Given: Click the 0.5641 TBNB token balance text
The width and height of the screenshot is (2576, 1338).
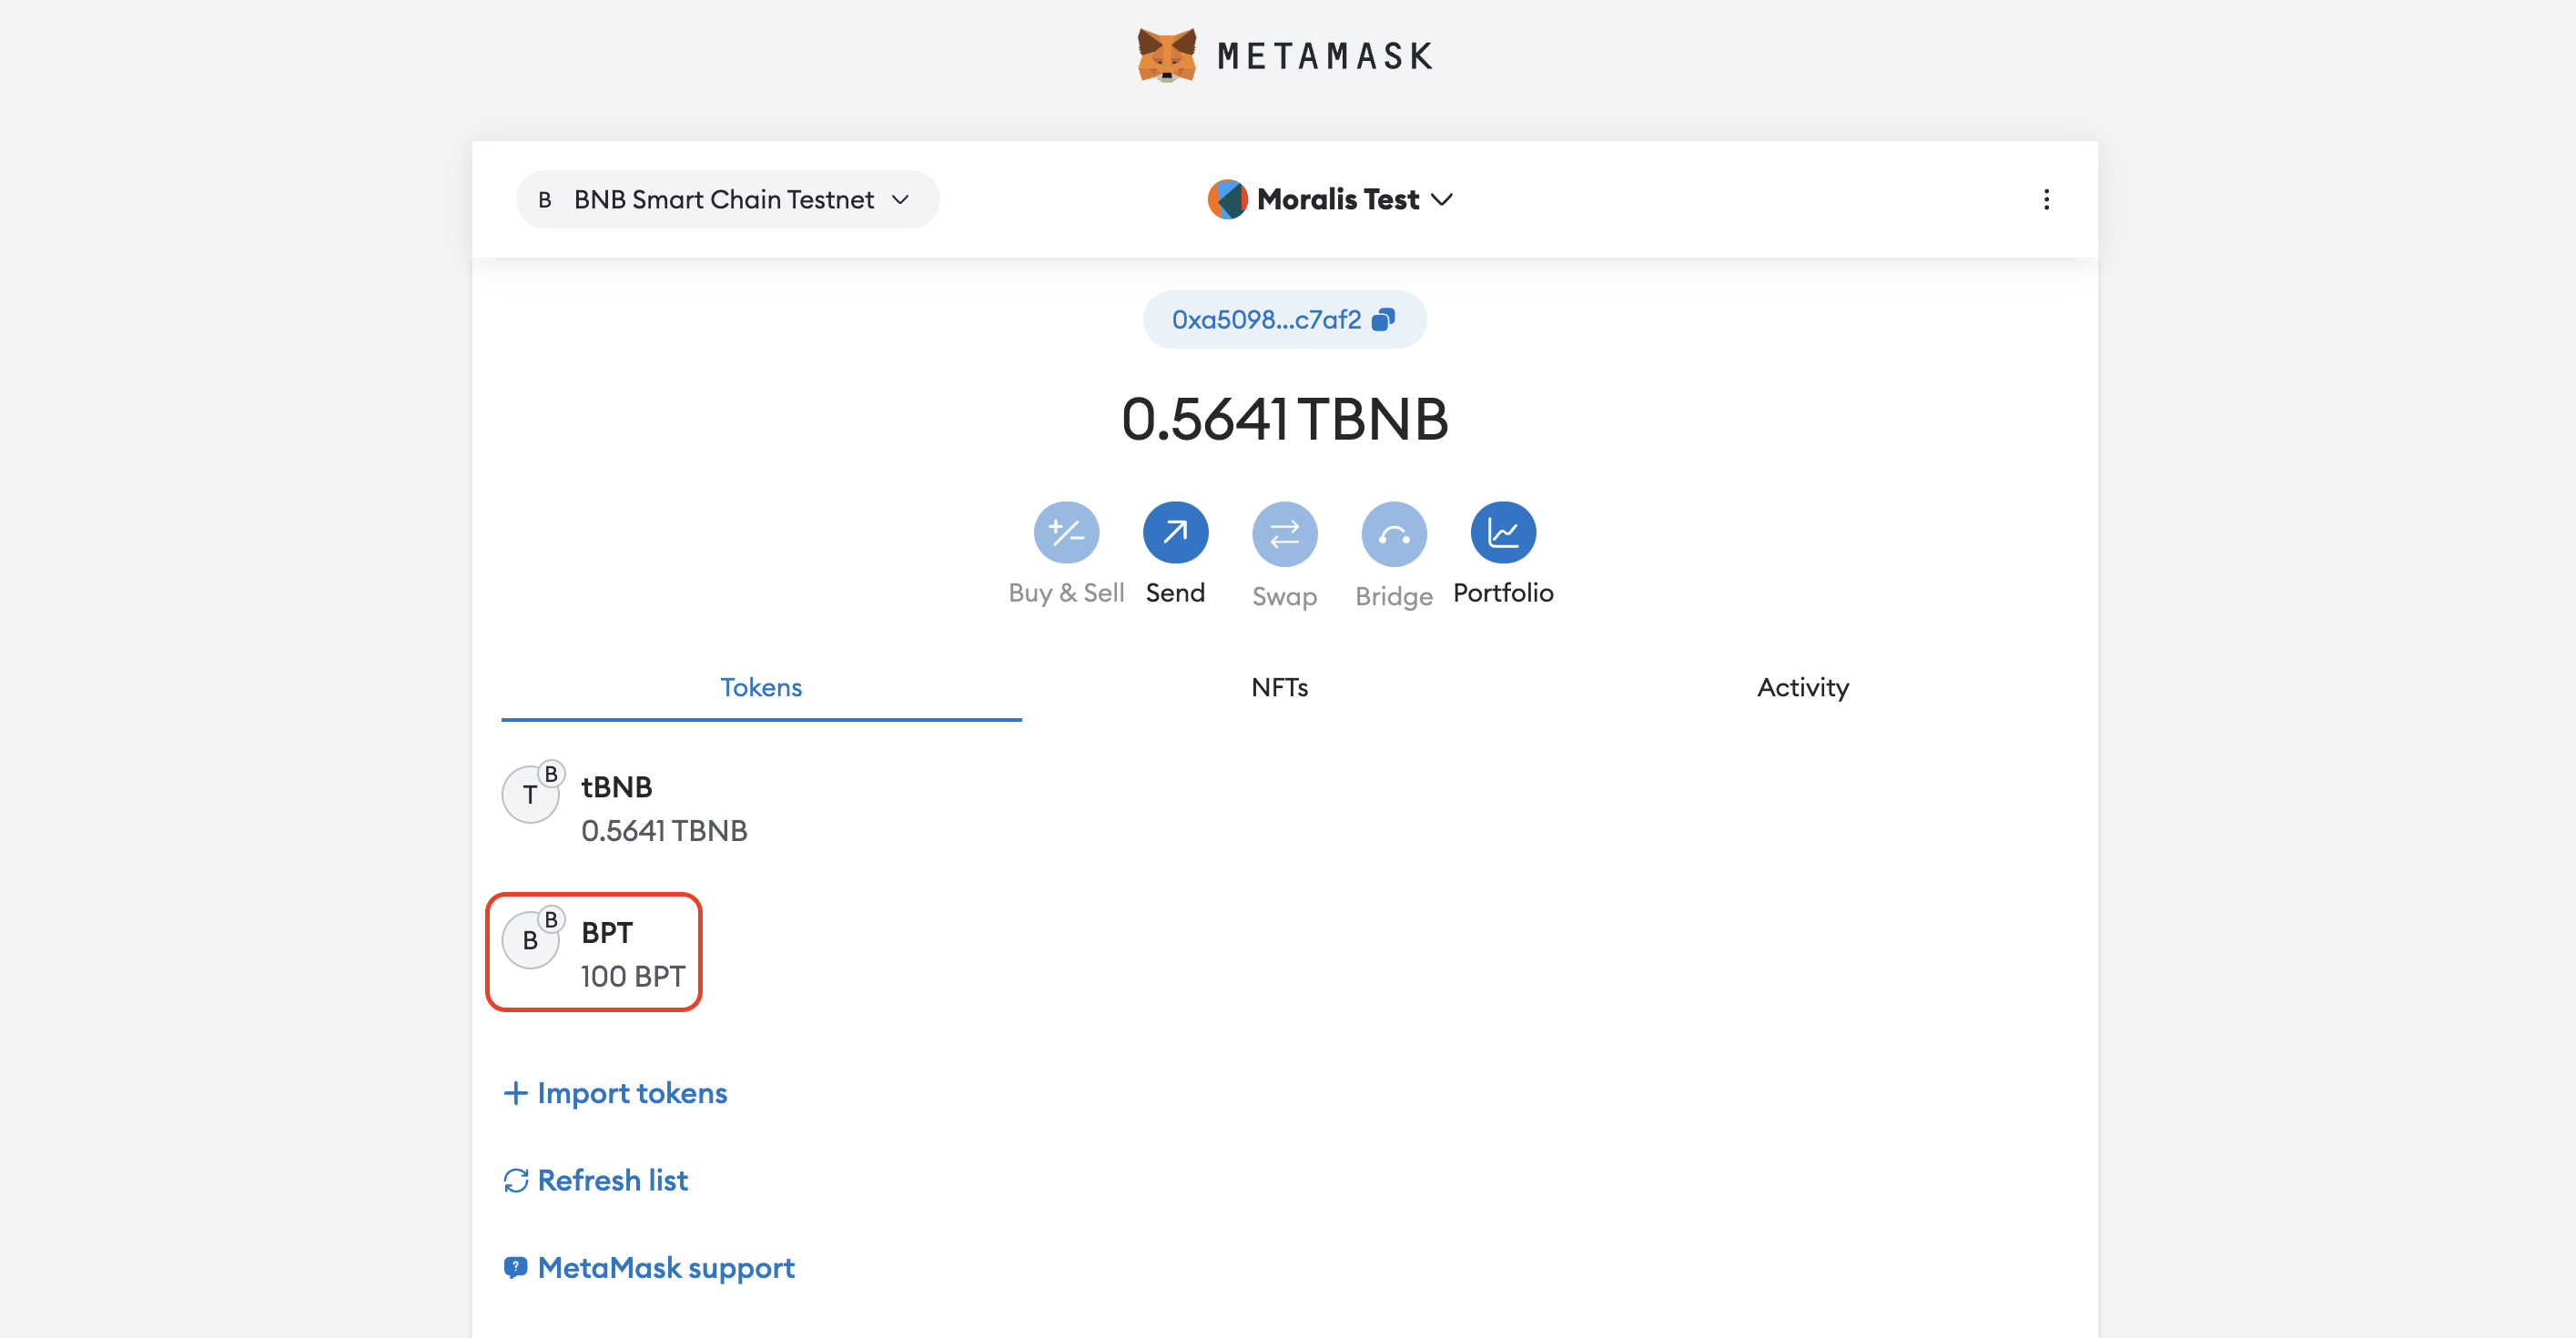Looking at the screenshot, I should click(664, 830).
